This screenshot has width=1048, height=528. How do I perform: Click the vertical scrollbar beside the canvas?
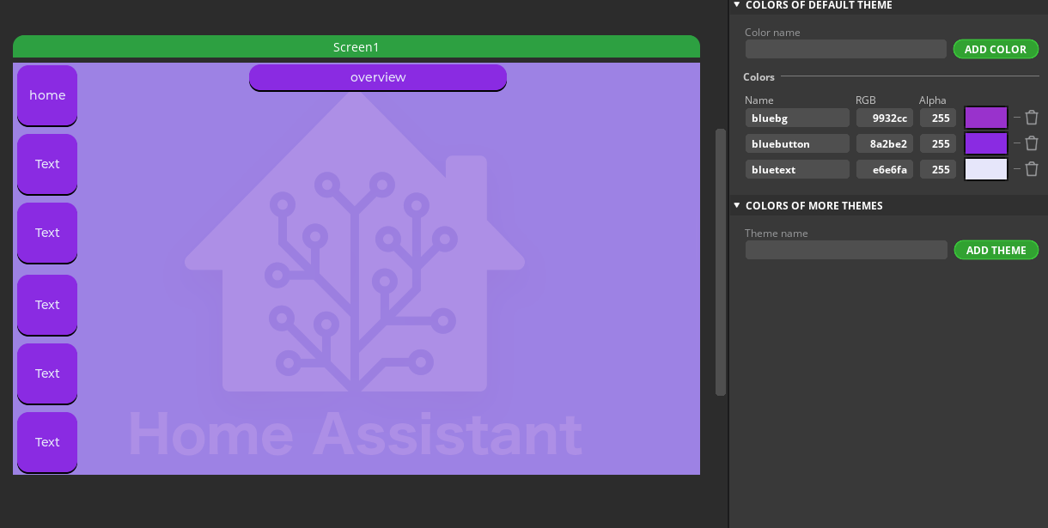(721, 262)
